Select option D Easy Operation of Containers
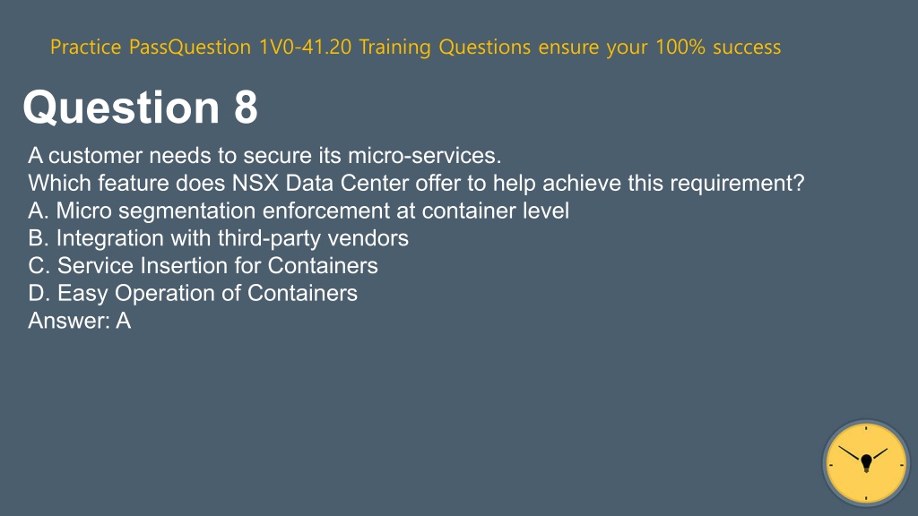The height and width of the screenshot is (516, 918). pyautogui.click(x=193, y=293)
